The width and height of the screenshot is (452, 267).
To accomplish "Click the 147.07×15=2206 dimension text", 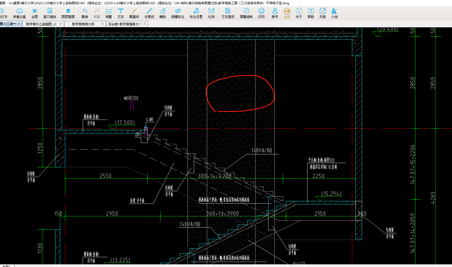I will click(x=412, y=164).
